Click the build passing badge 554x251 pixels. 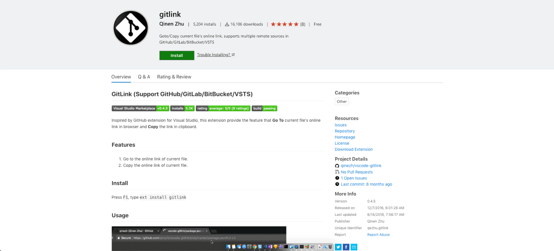pyautogui.click(x=265, y=108)
